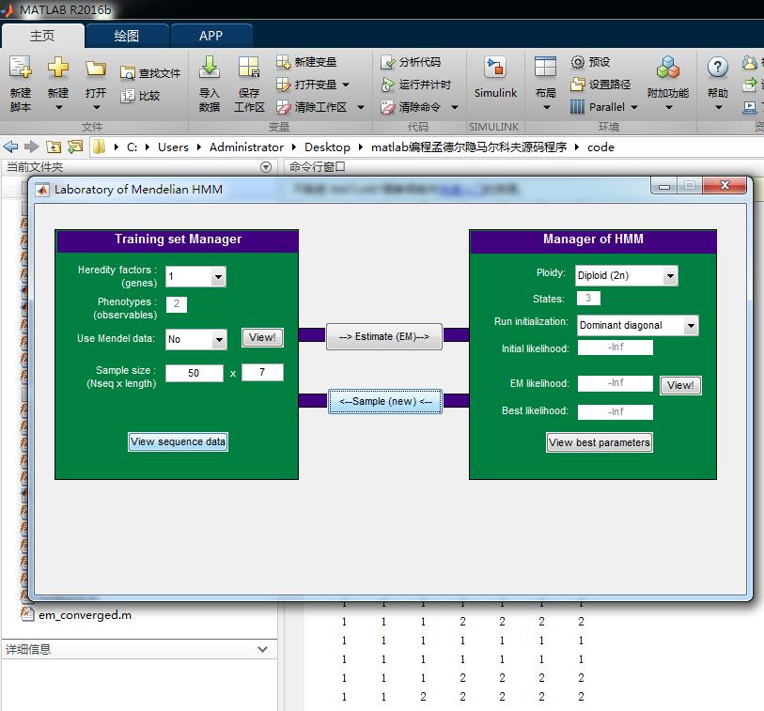Click View sequence data button
This screenshot has height=711, width=764.
(x=178, y=441)
